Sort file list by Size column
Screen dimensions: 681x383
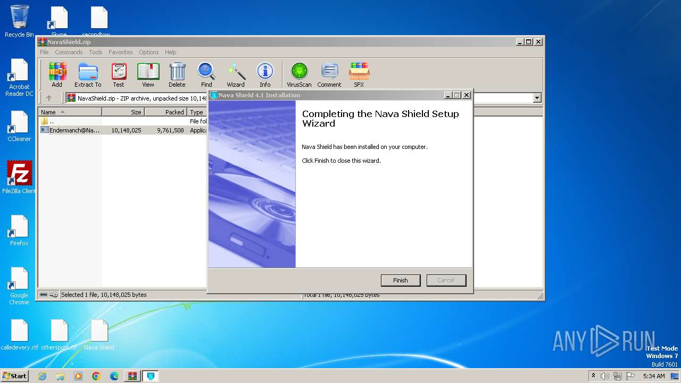123,112
